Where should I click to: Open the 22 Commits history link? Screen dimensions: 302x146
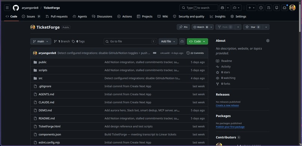(195, 53)
